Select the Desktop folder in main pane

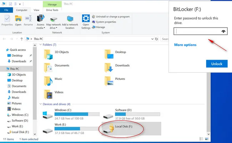click(115, 54)
